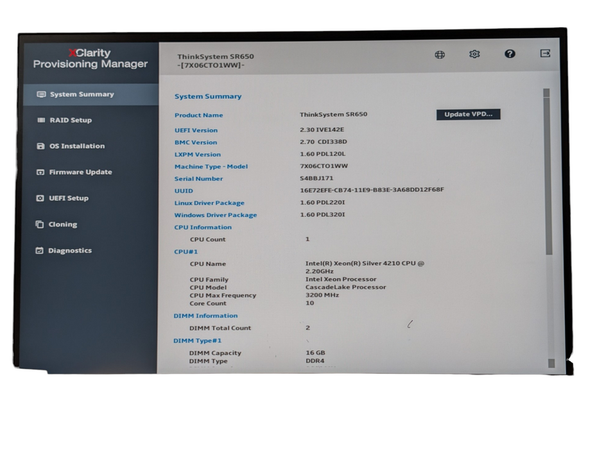
Task: Click the CPU#1 heading
Action: 186,251
